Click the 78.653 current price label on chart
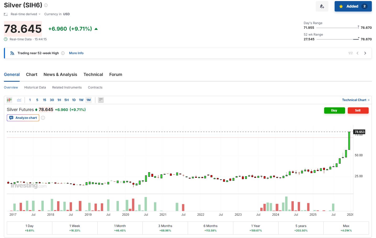The height and width of the screenshot is (238, 376). pos(359,132)
